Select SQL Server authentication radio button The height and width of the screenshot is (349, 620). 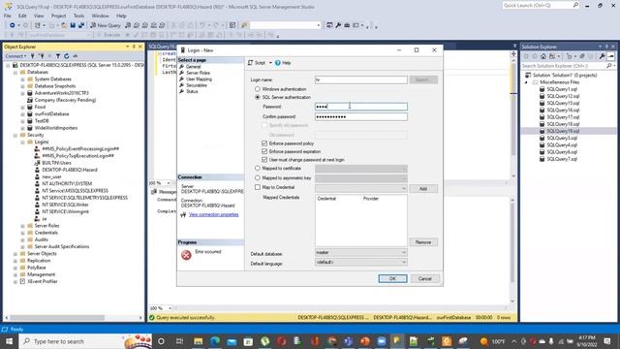click(x=258, y=97)
